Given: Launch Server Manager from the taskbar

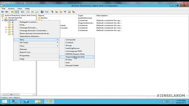Looking at the screenshot, I should pyautogui.click(x=15, y=102).
